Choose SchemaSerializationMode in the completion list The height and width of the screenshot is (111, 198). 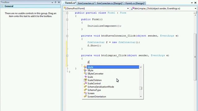pos(101,87)
